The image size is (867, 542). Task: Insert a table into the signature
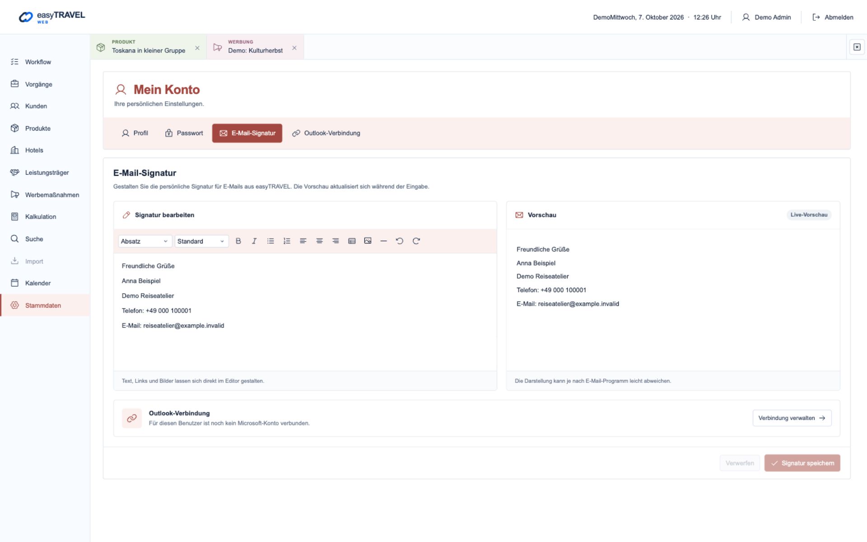pos(352,241)
